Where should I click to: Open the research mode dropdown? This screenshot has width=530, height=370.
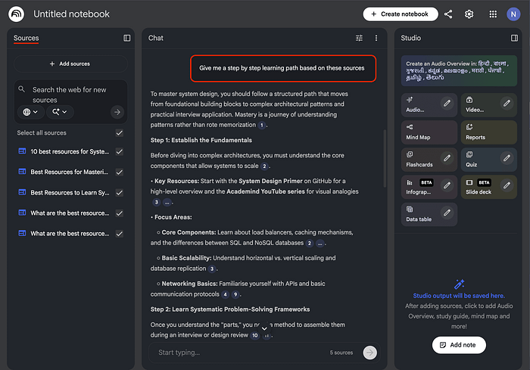[58, 112]
